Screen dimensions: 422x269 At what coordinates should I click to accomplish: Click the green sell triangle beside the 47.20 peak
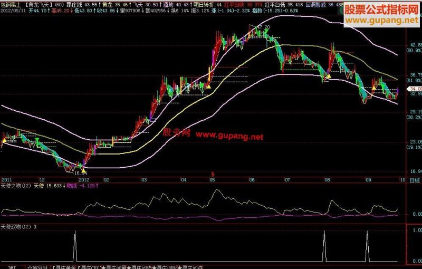[x=266, y=31]
